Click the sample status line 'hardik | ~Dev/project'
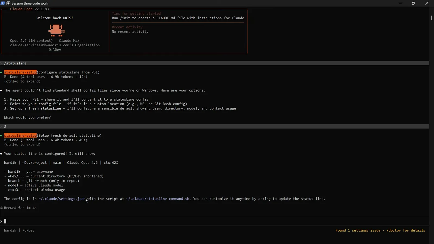 tap(61, 162)
